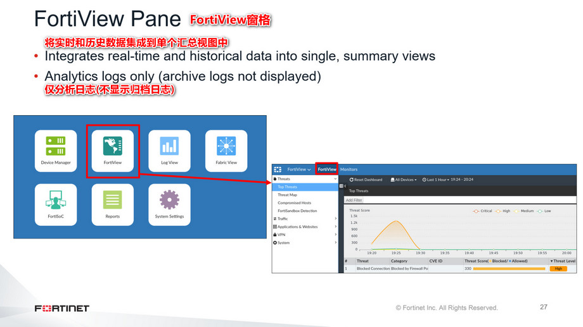Image resolution: width=583 pixels, height=327 pixels.
Task: Open the Log View tile
Action: tap(170, 151)
